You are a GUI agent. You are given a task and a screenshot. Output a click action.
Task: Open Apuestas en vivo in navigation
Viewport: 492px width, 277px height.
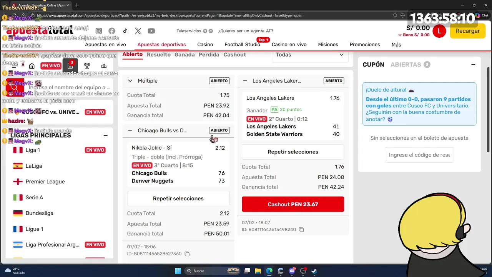click(105, 45)
